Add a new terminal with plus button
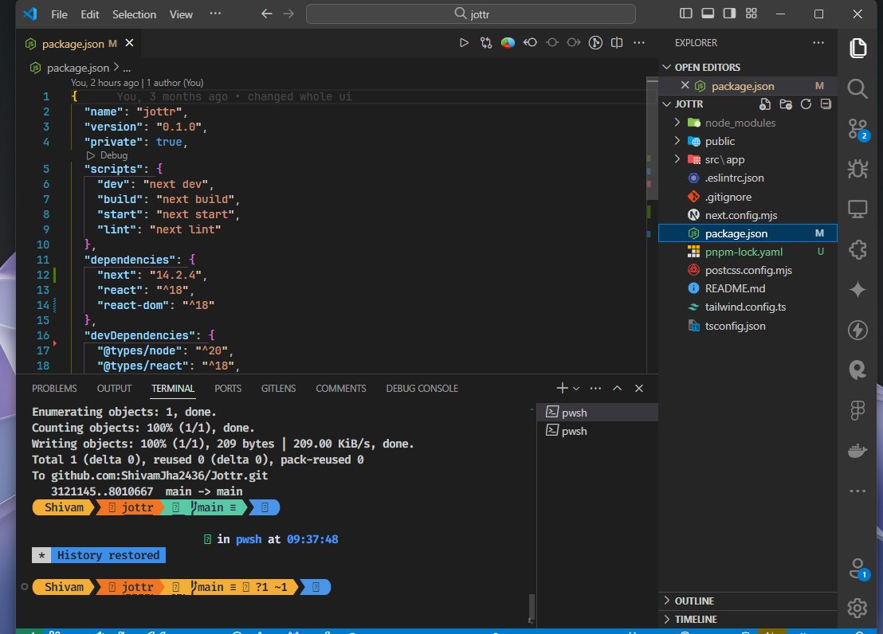883x634 pixels. [x=562, y=388]
